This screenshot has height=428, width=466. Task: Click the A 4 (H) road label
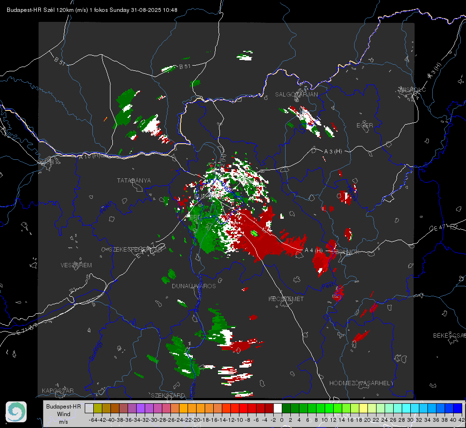pos(314,250)
